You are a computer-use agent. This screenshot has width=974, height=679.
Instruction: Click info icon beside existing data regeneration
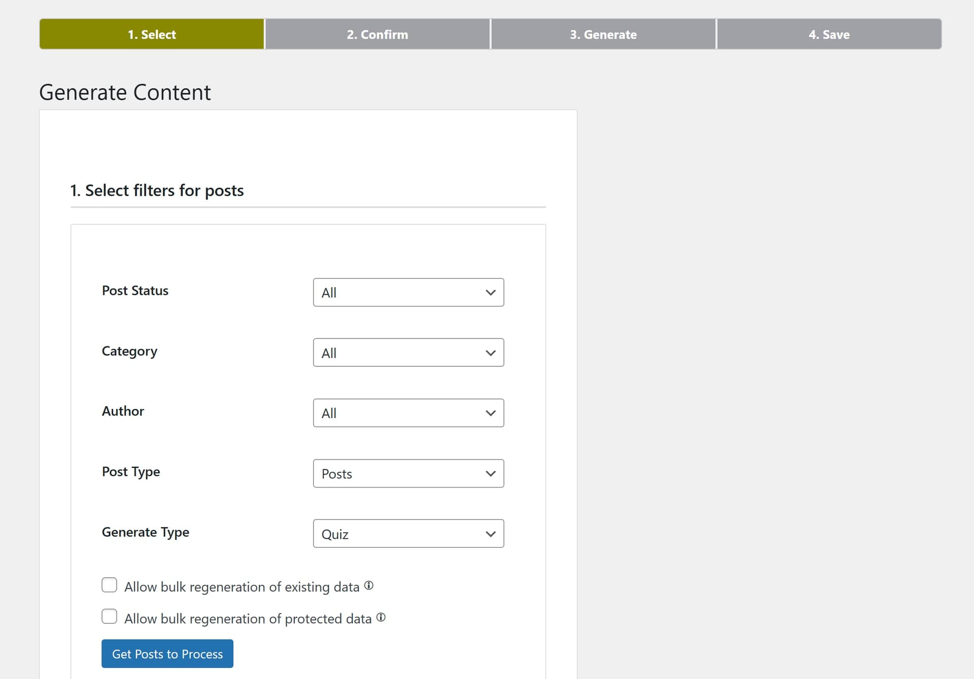(369, 585)
